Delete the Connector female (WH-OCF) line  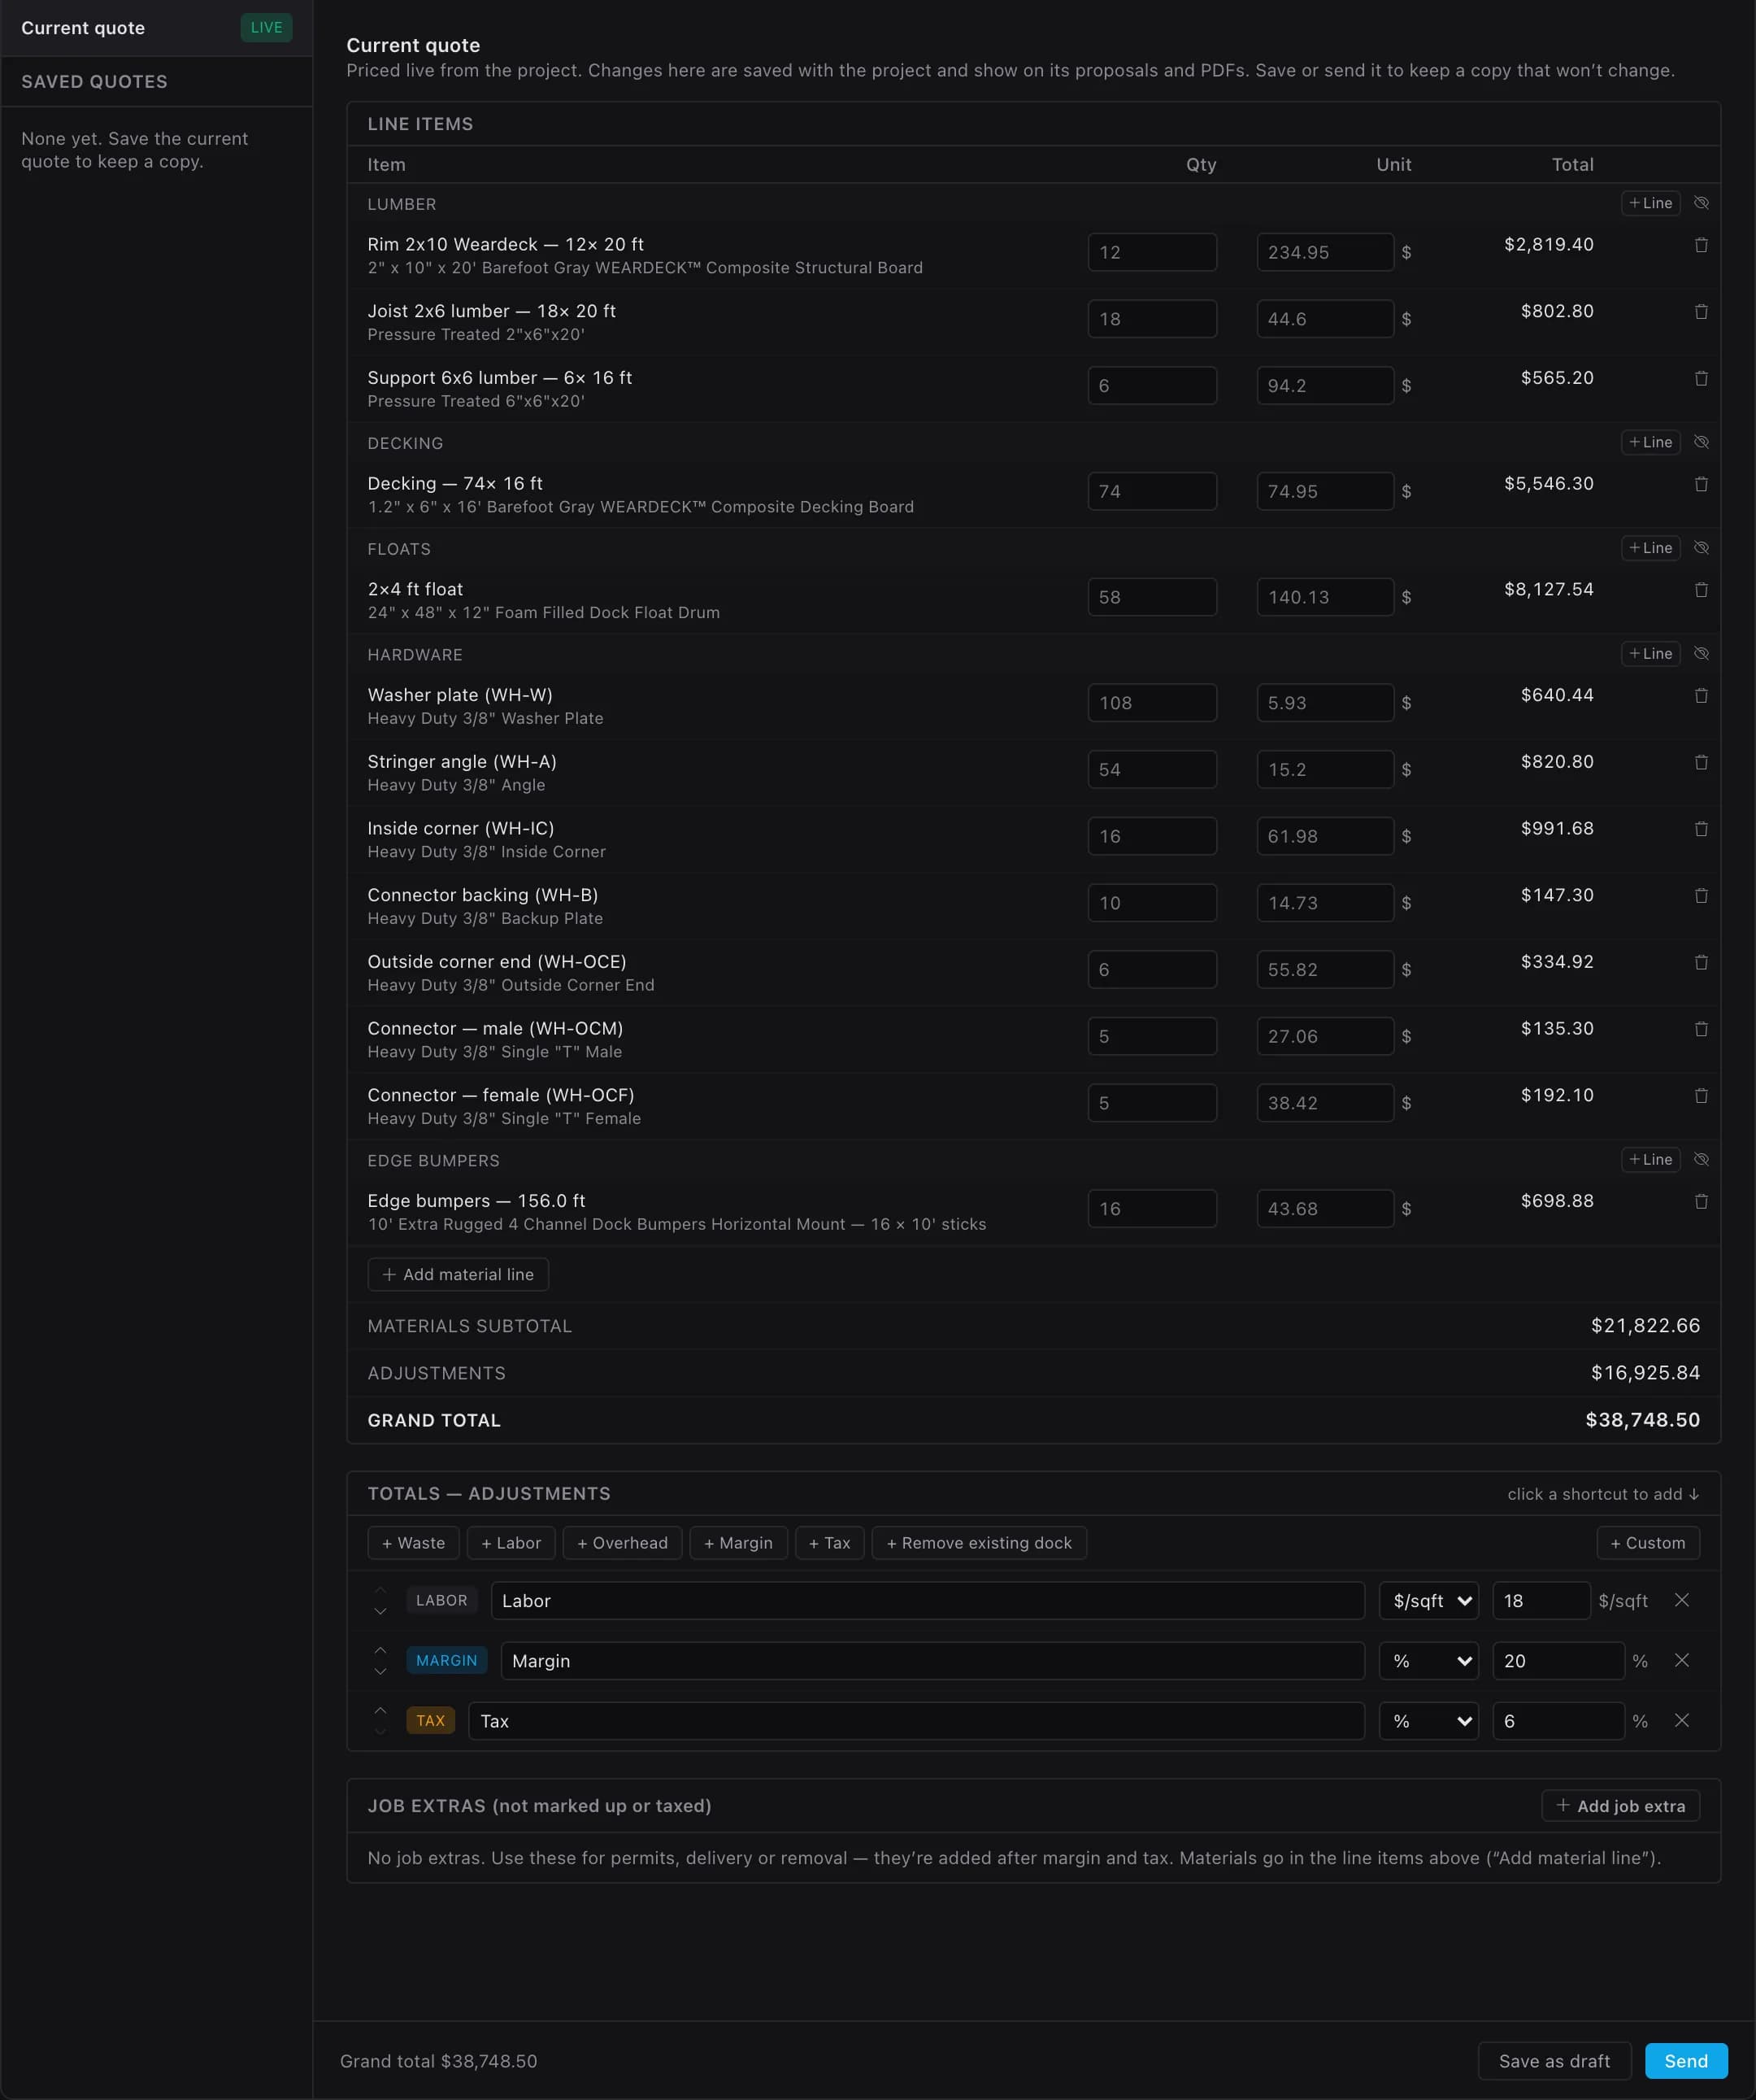1701,1096
